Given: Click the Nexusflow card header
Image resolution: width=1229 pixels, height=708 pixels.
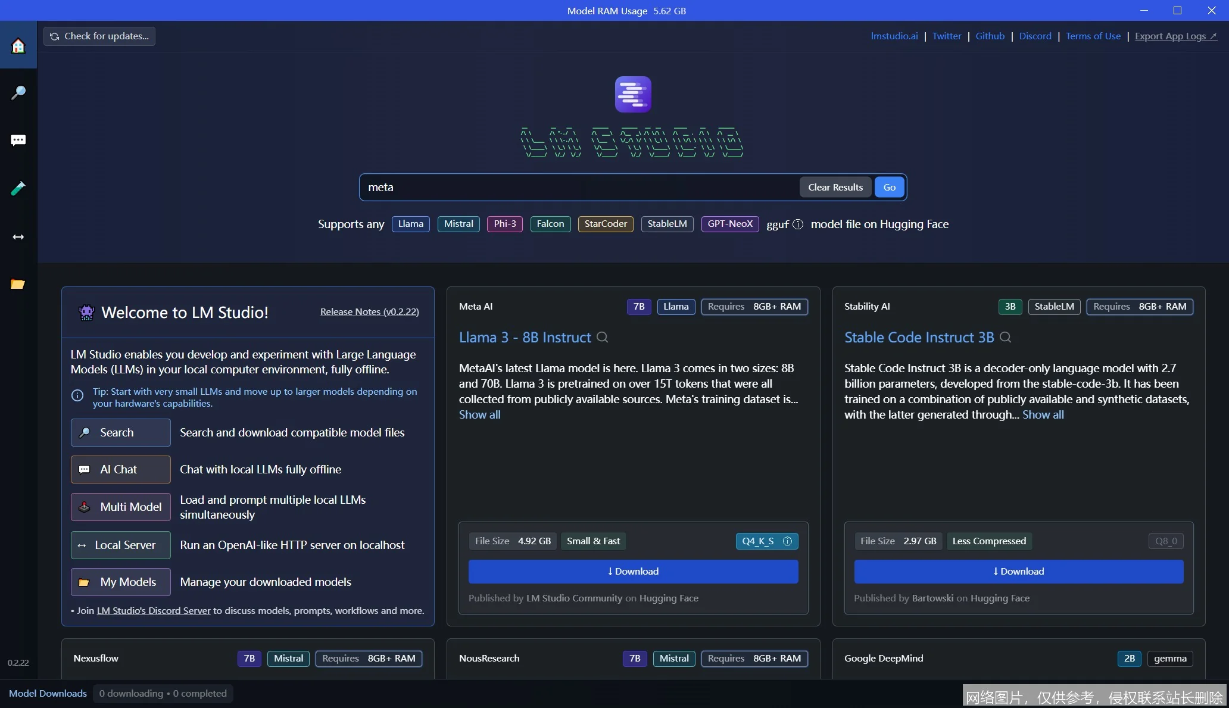Looking at the screenshot, I should 96,659.
